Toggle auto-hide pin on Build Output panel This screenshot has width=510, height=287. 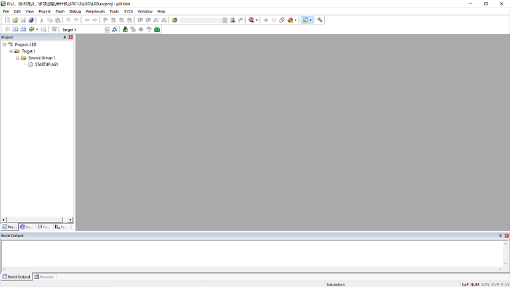tap(500, 236)
